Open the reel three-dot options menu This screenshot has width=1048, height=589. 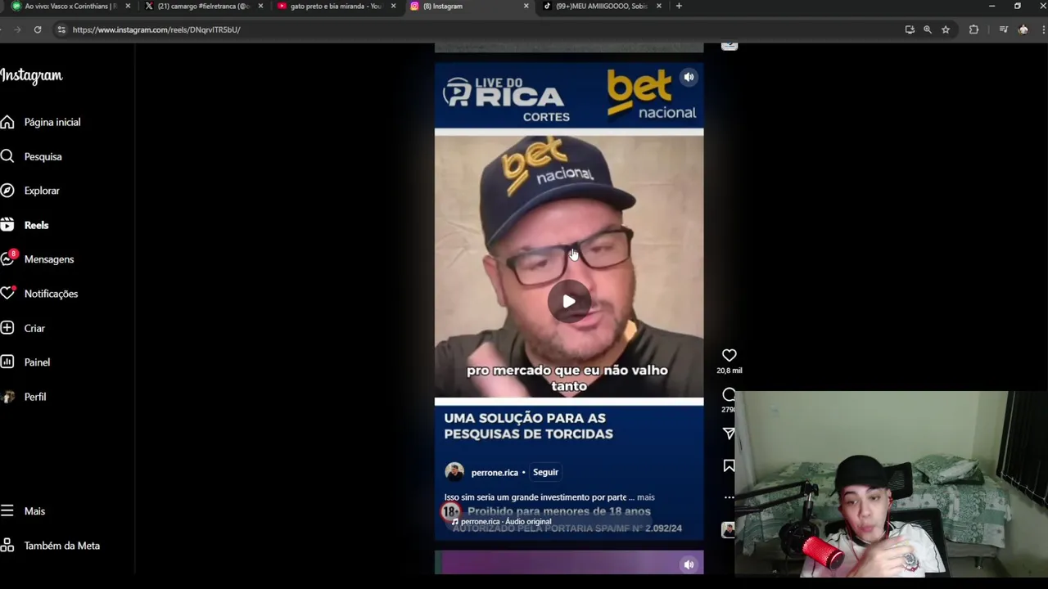[729, 497]
